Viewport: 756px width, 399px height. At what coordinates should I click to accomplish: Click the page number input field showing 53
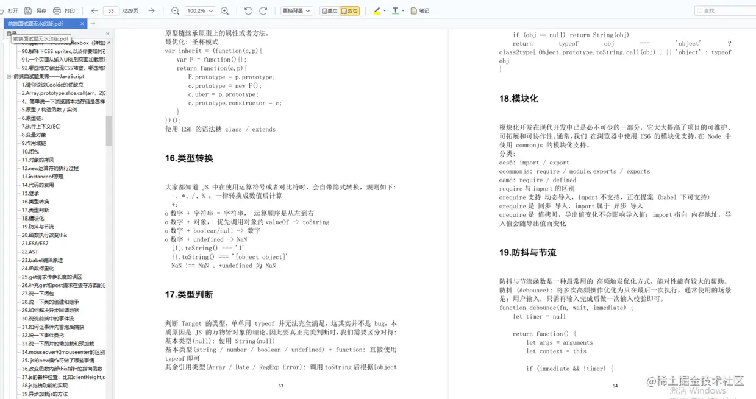[111, 10]
